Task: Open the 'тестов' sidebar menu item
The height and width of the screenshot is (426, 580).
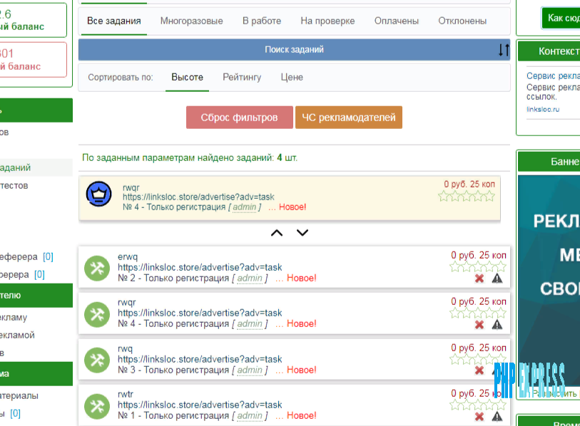Action: (14, 185)
